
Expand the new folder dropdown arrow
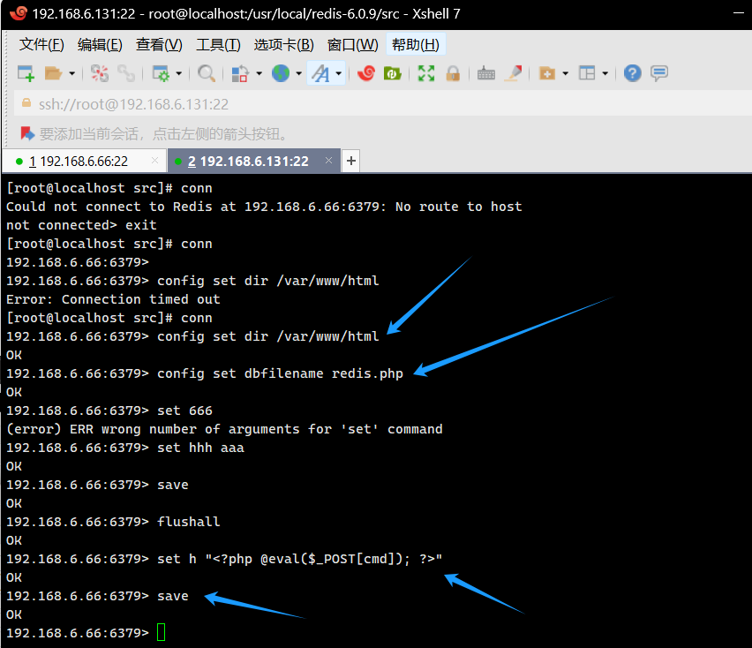pyautogui.click(x=566, y=73)
